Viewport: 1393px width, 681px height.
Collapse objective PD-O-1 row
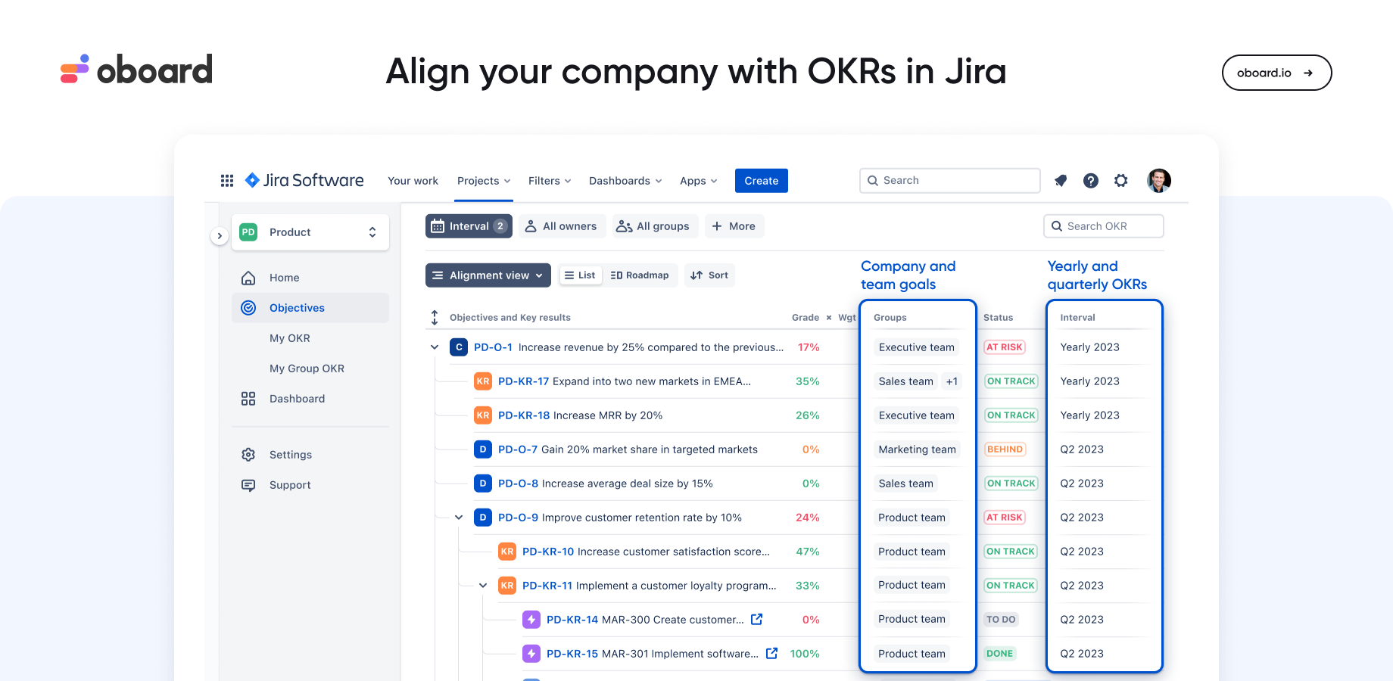[435, 347]
